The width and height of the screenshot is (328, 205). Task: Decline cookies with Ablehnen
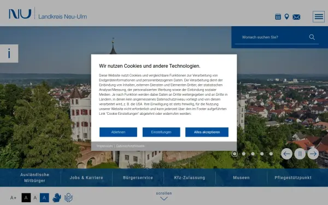coord(118,132)
